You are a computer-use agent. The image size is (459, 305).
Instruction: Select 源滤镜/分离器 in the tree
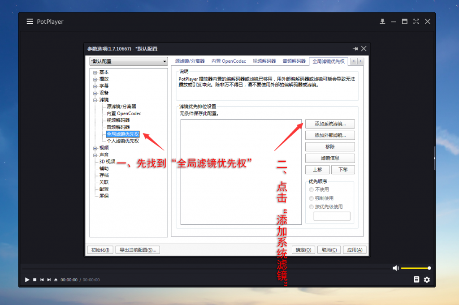tap(121, 107)
